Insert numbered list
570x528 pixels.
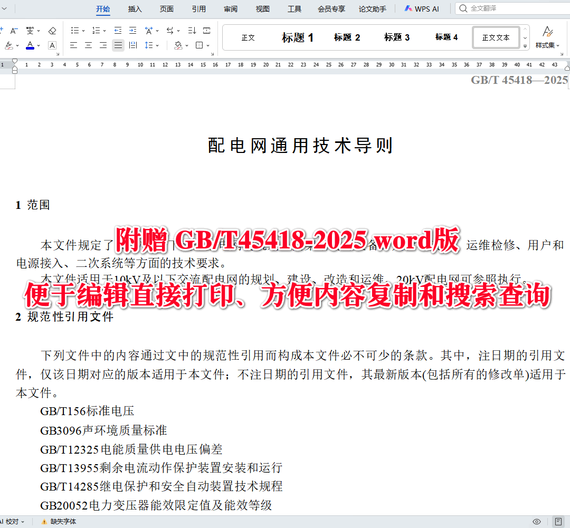96,31
